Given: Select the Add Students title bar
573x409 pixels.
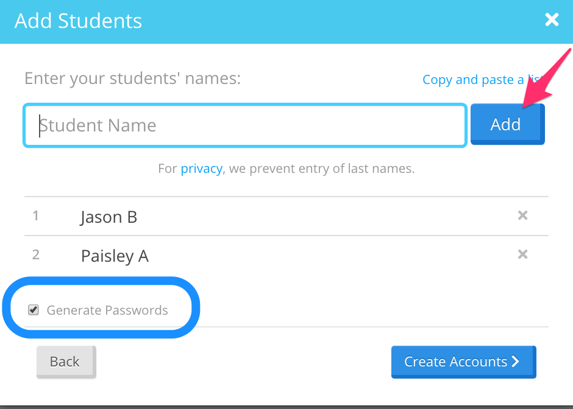Looking at the screenshot, I should (78, 21).
